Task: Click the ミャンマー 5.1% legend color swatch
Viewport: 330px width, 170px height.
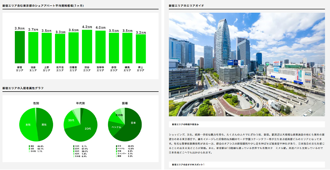Action: click(x=116, y=154)
